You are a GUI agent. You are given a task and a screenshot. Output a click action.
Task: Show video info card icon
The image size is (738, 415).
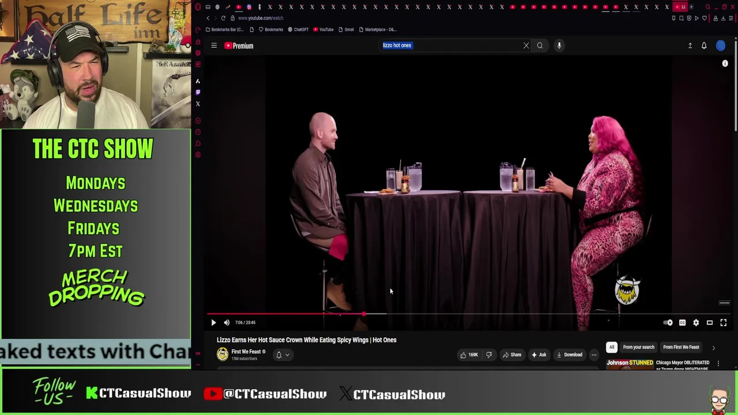tap(725, 64)
